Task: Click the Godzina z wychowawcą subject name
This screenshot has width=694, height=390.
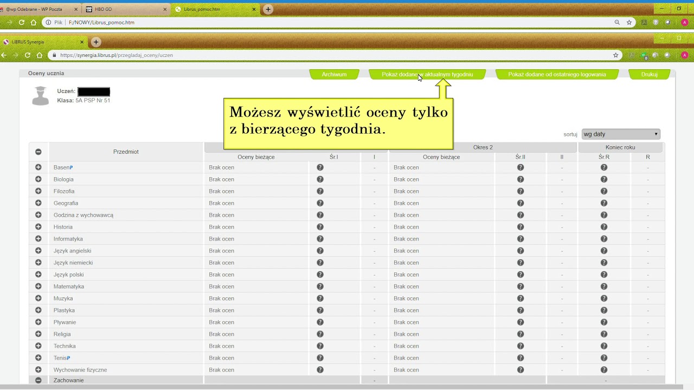Action: point(83,215)
